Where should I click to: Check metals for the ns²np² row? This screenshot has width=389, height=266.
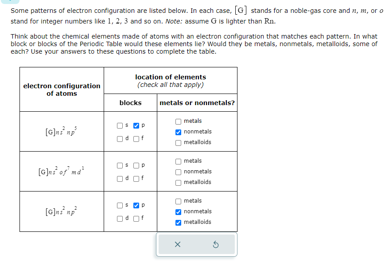[x=178, y=201]
